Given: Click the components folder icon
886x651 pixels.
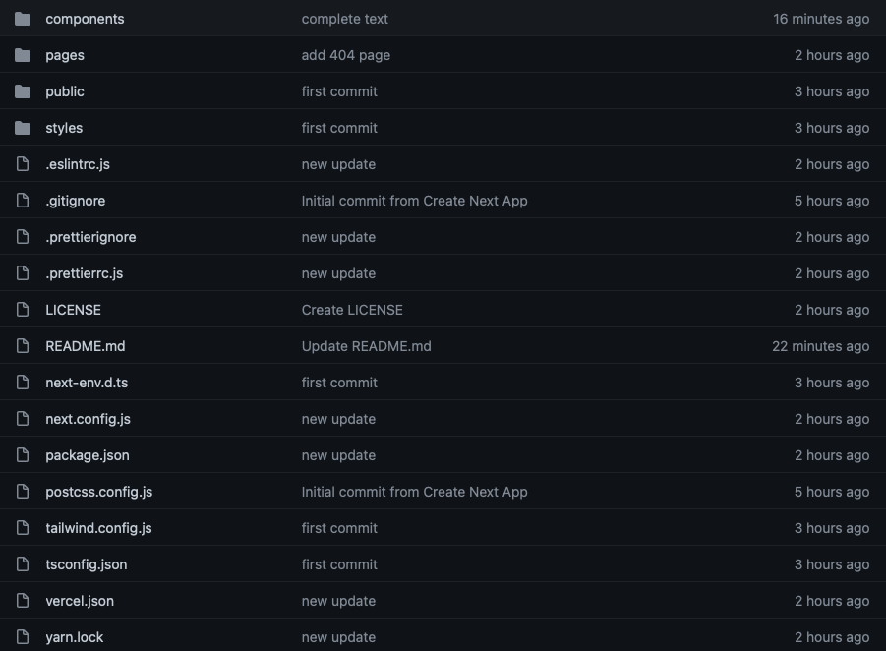Looking at the screenshot, I should pos(23,18).
